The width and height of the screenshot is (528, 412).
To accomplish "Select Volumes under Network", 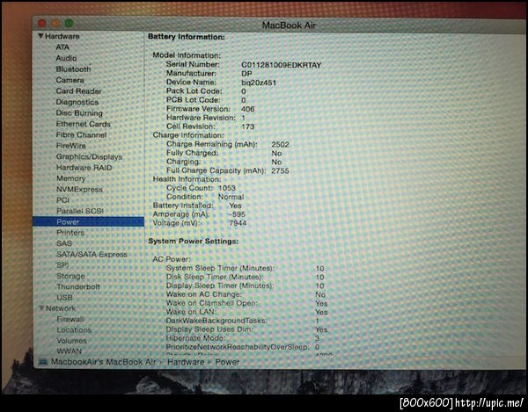I will [x=72, y=341].
